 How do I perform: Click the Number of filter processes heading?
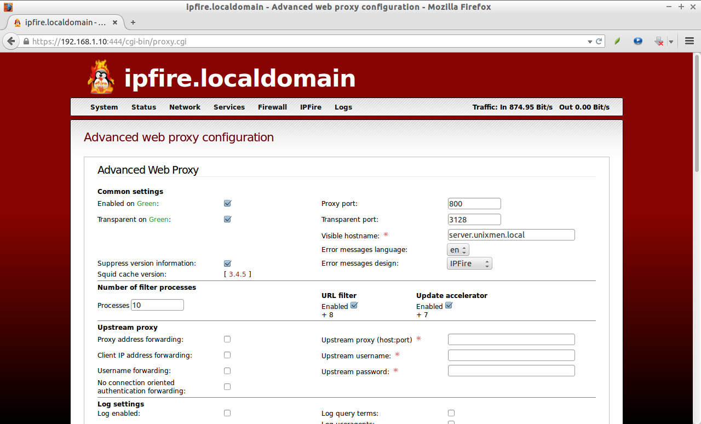tap(147, 288)
